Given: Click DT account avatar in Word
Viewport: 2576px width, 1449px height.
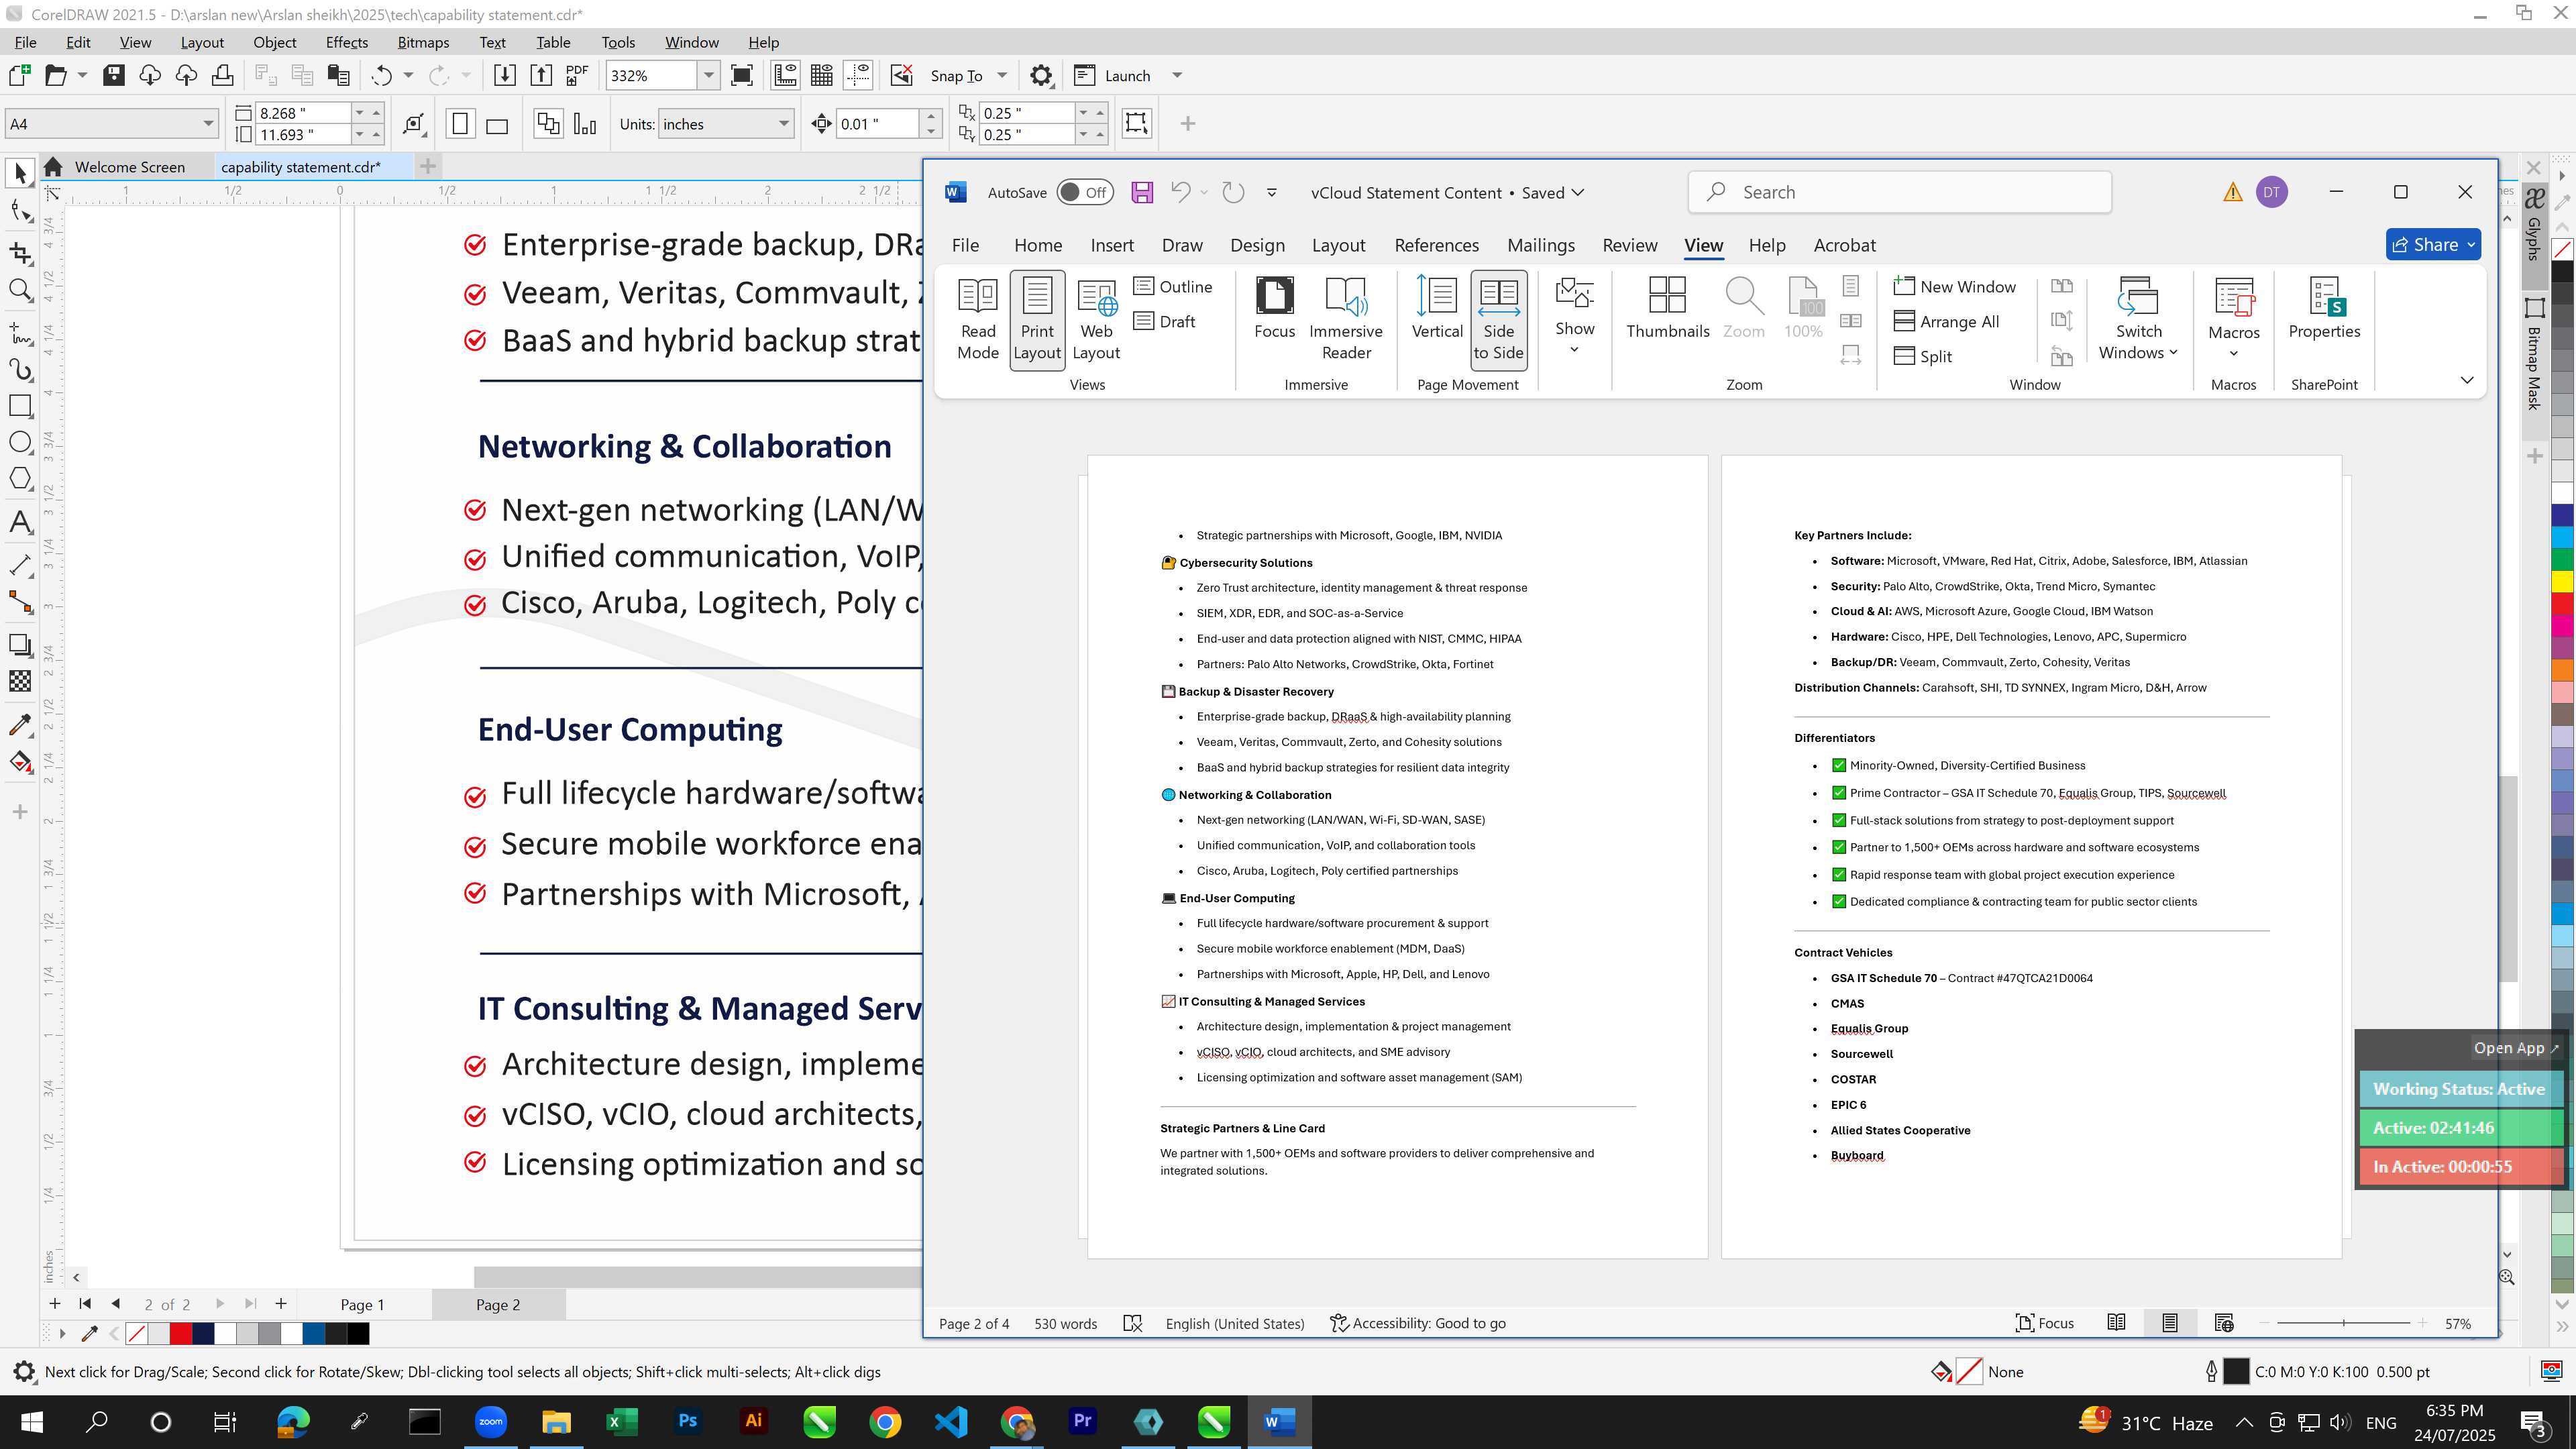Looking at the screenshot, I should pyautogui.click(x=2271, y=192).
